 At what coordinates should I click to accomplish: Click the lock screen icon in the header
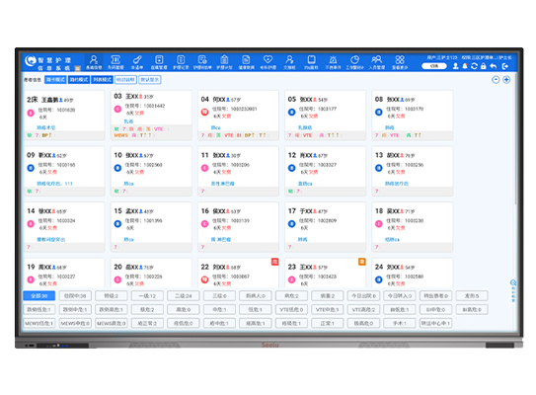point(483,66)
